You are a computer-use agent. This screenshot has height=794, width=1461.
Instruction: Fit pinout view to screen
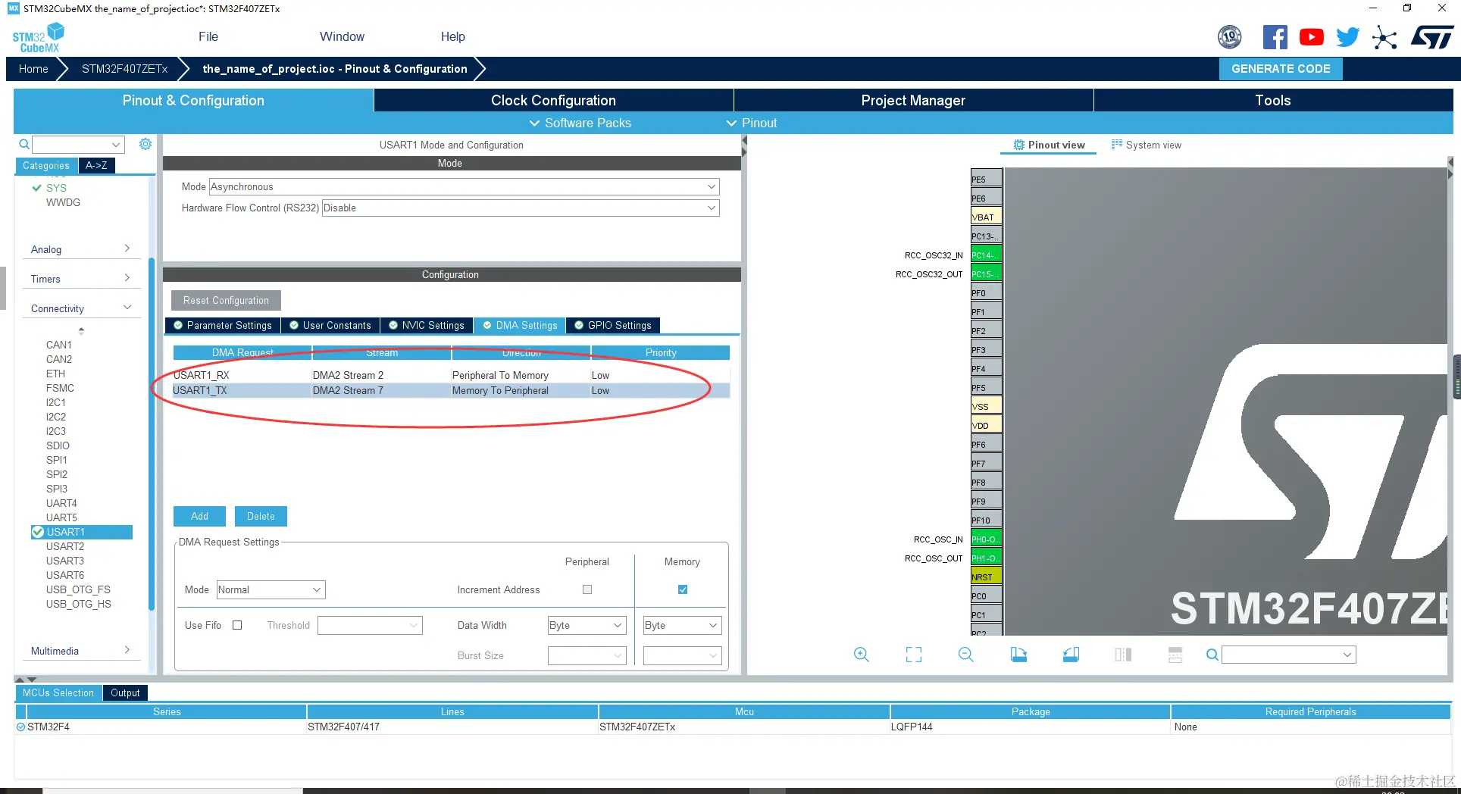pyautogui.click(x=914, y=655)
